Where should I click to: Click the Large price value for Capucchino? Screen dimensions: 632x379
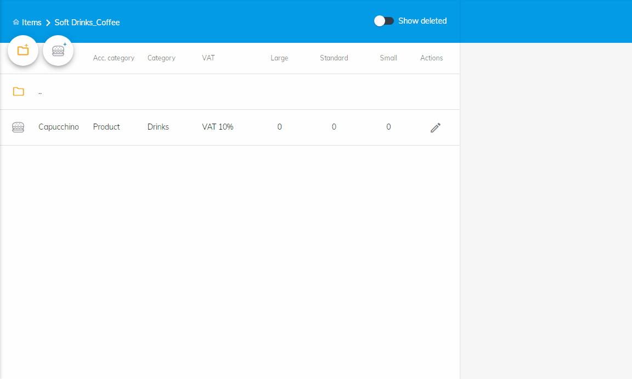[x=279, y=127]
